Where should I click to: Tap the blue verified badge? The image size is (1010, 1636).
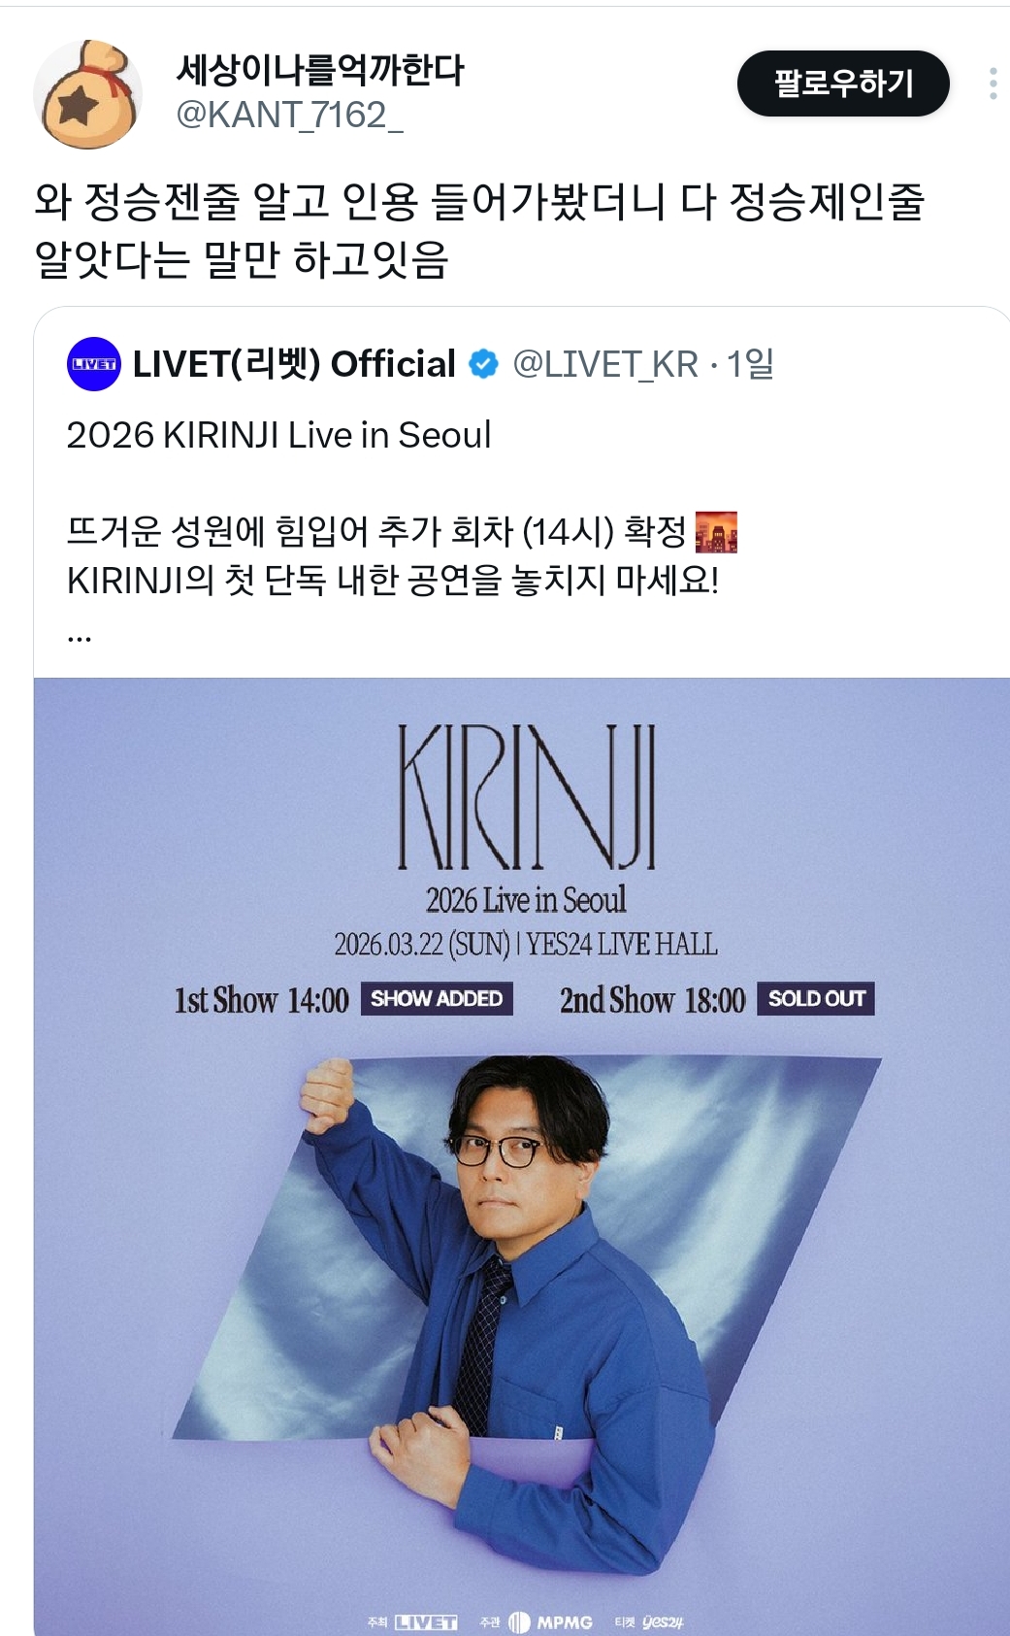coord(483,364)
